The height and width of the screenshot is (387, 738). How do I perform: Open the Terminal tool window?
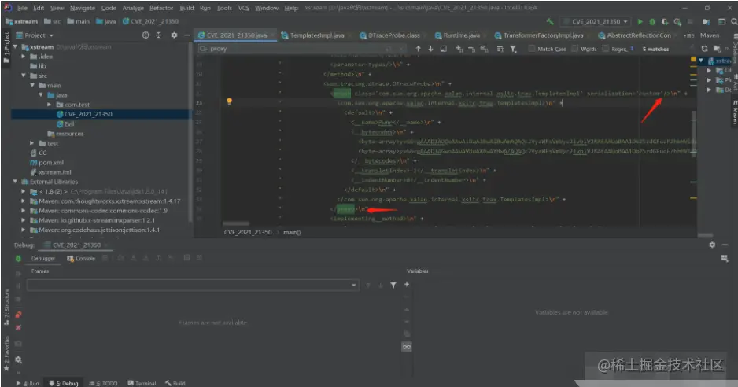pos(142,383)
